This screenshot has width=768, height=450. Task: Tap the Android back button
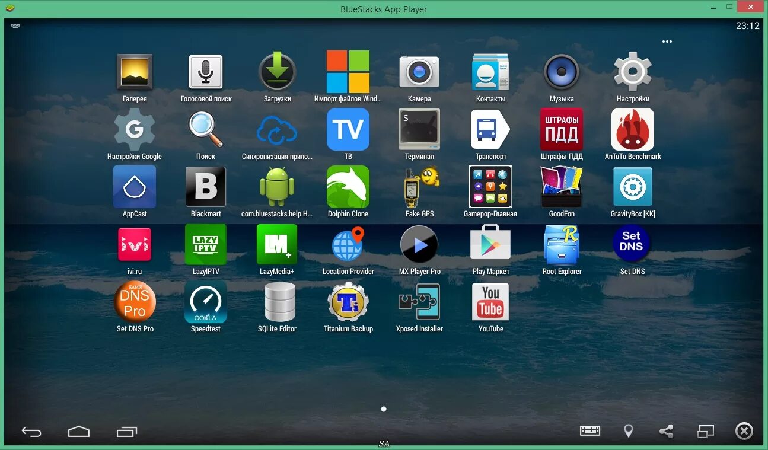pyautogui.click(x=31, y=432)
